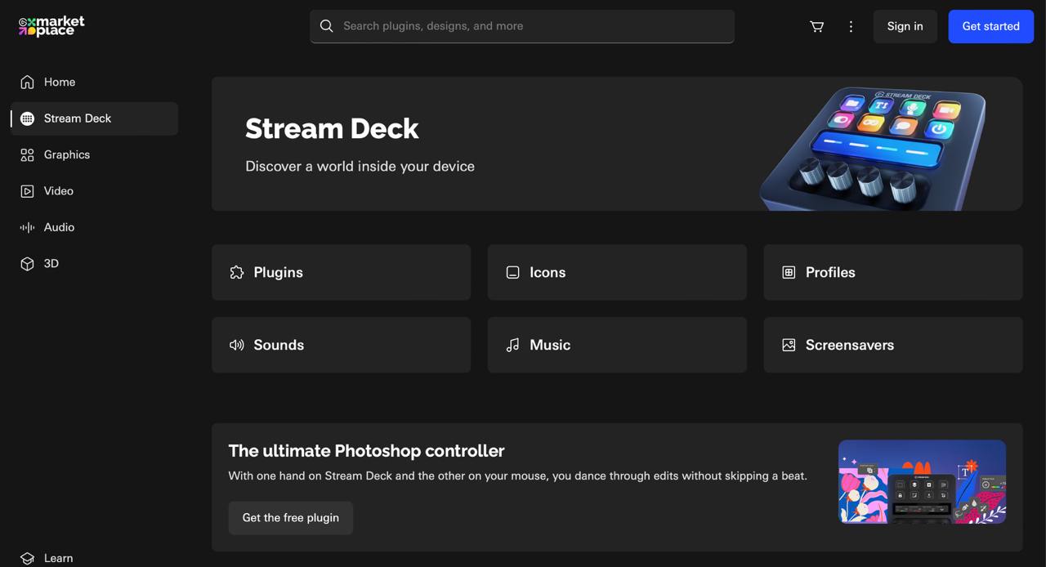
Task: Open Learn section
Action: point(95,558)
